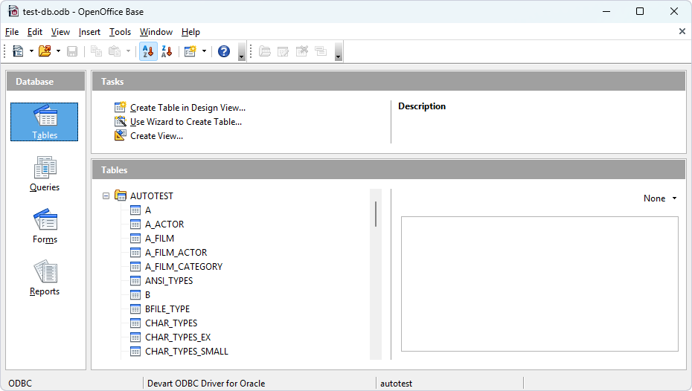Select the CHAR_TYPES table

point(171,323)
